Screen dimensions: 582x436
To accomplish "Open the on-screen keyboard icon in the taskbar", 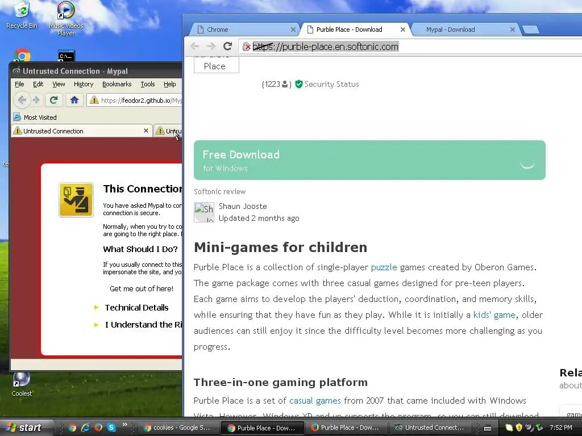I will tap(488, 428).
